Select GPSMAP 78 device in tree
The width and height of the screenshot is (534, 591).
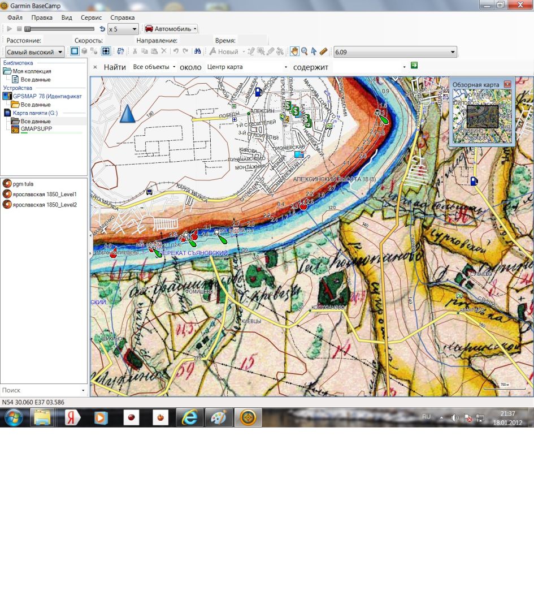point(47,96)
